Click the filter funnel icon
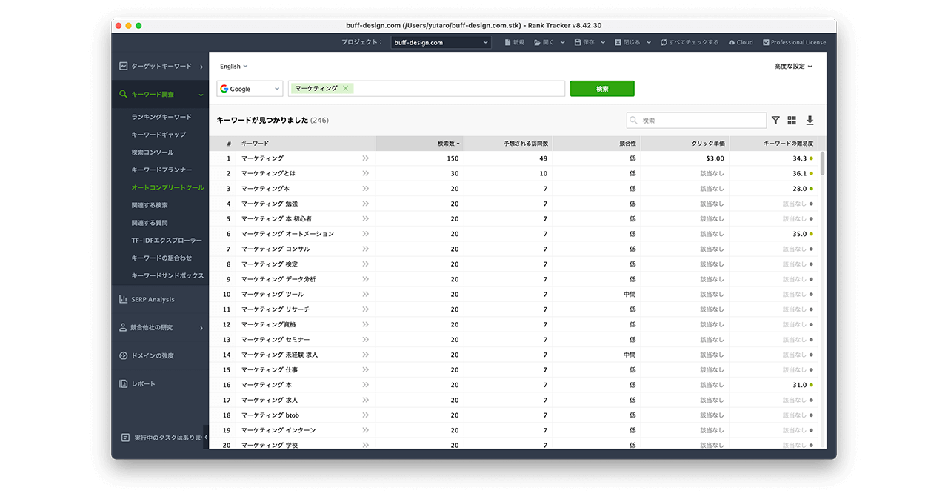The width and height of the screenshot is (948, 496). click(x=775, y=120)
